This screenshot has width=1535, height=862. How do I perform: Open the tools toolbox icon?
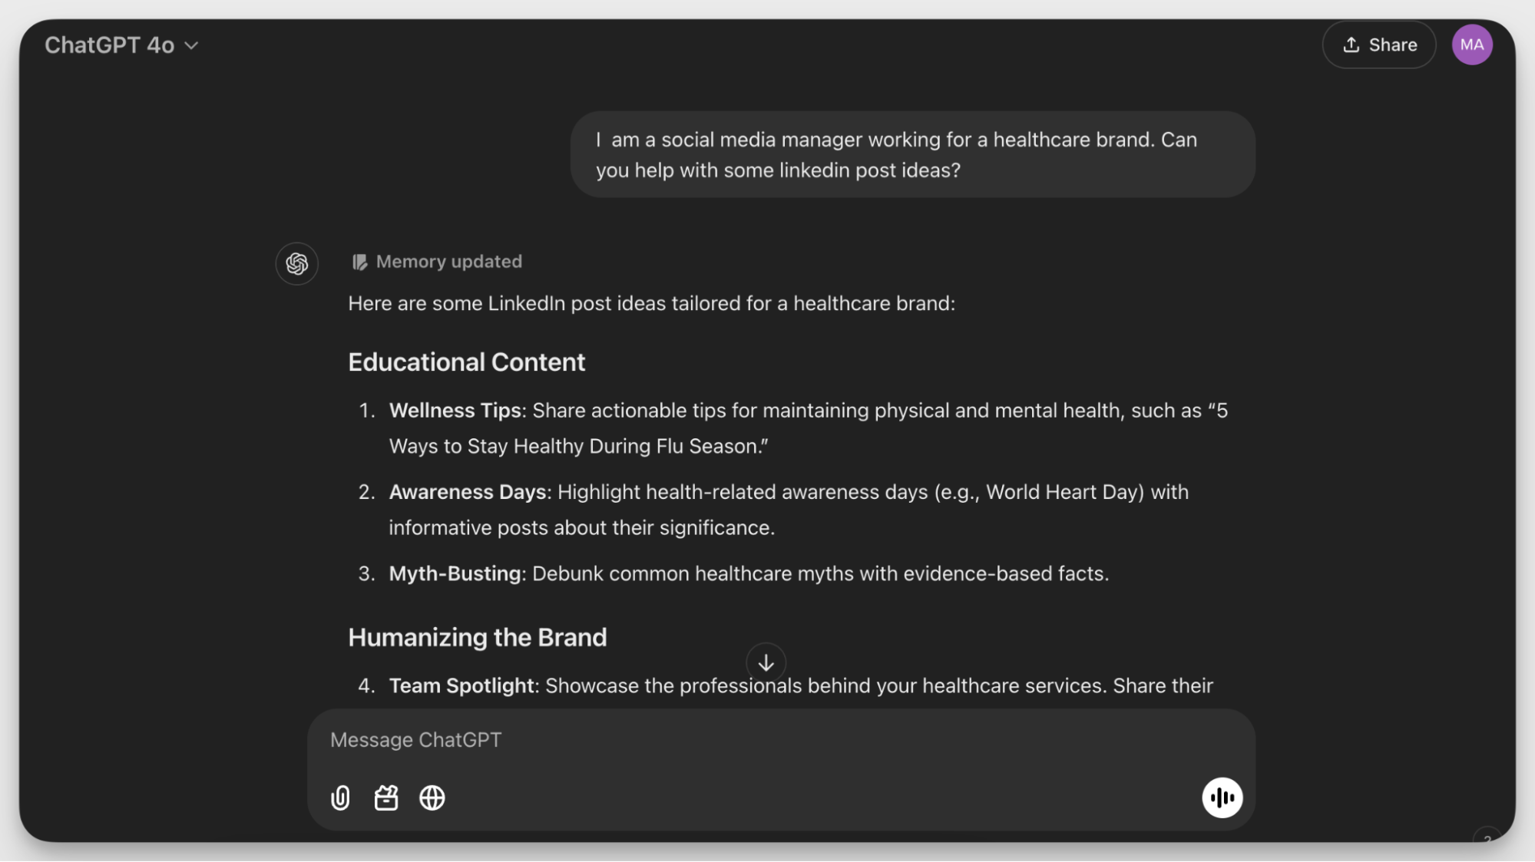386,798
